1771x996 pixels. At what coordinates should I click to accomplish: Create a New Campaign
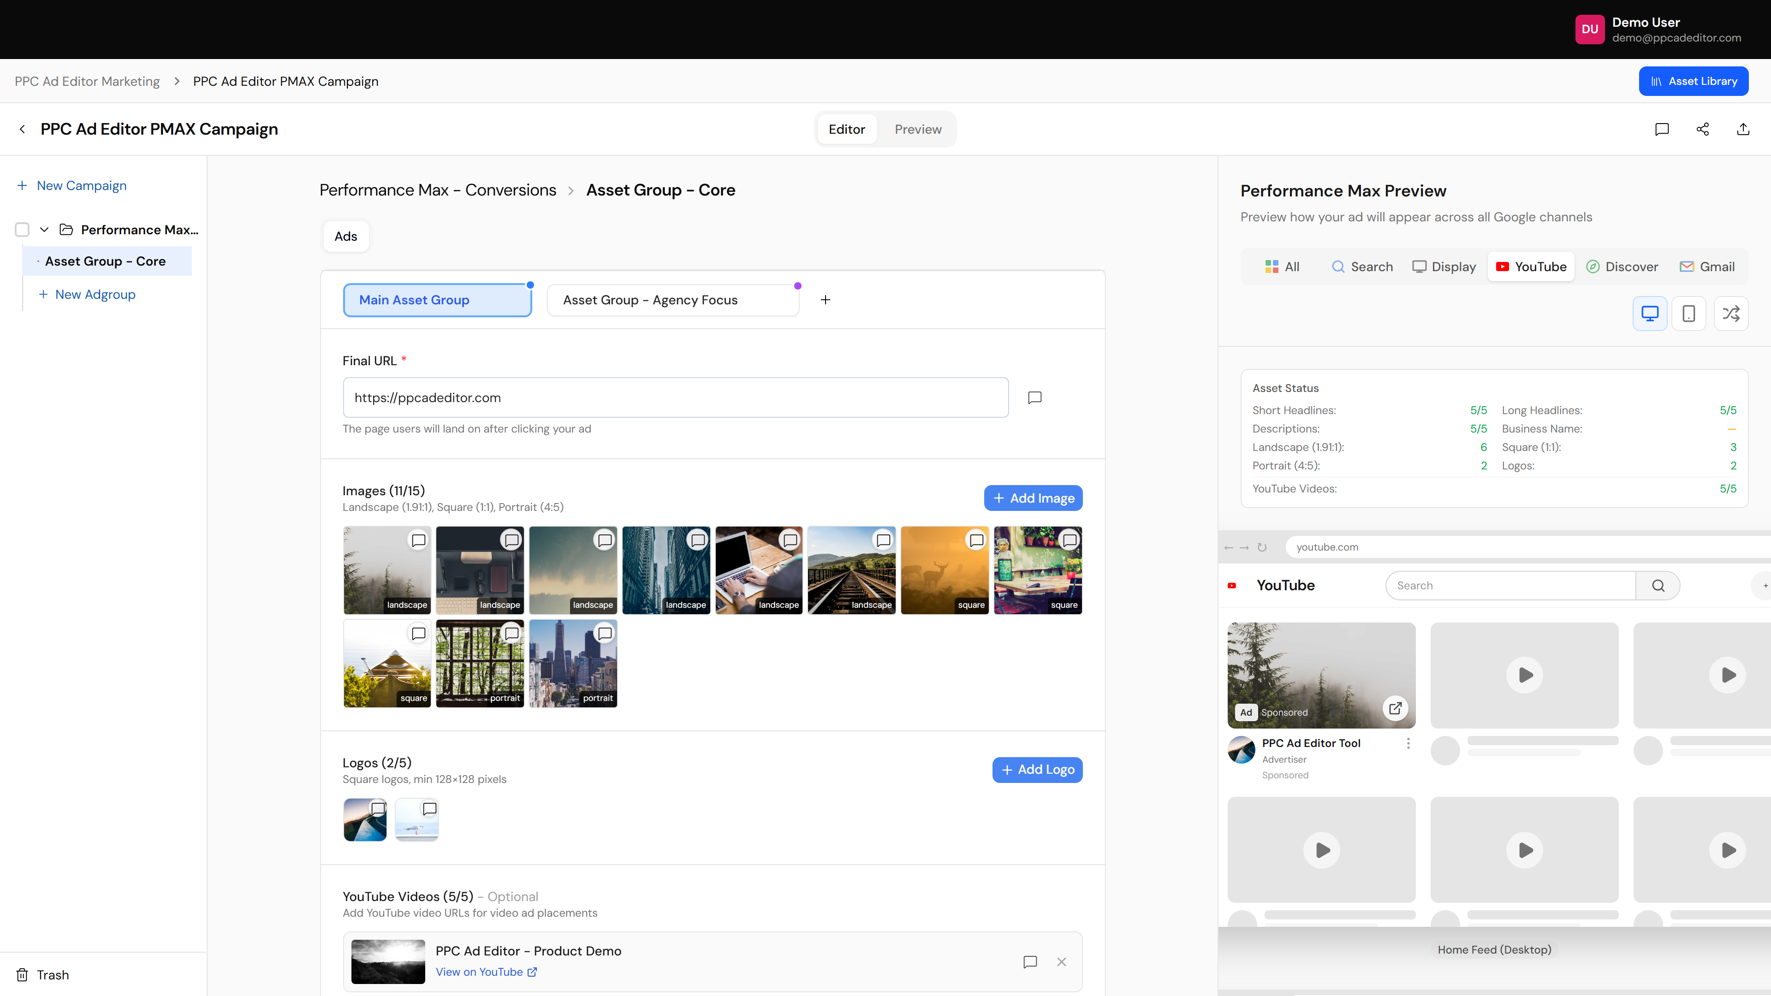coord(71,185)
